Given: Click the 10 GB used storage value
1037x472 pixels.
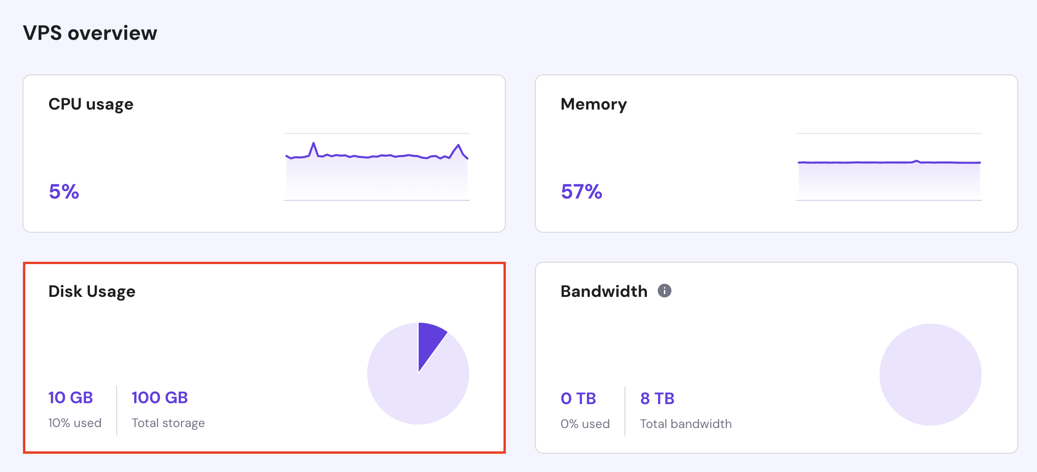Looking at the screenshot, I should [x=70, y=397].
